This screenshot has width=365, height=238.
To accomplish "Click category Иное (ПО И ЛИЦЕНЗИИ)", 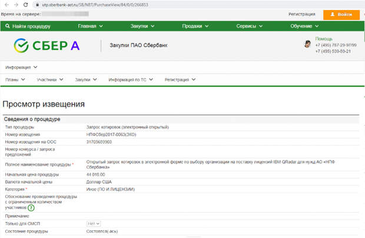I will click(x=110, y=189).
